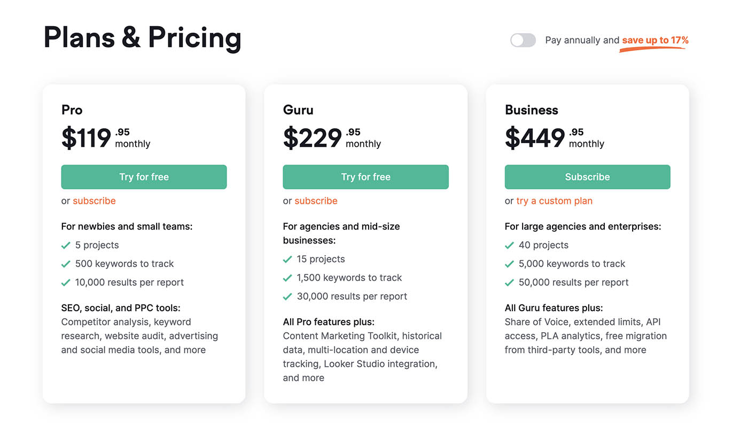Open the subscribe link under the Guru plan
The image size is (748, 432).
pyautogui.click(x=316, y=201)
